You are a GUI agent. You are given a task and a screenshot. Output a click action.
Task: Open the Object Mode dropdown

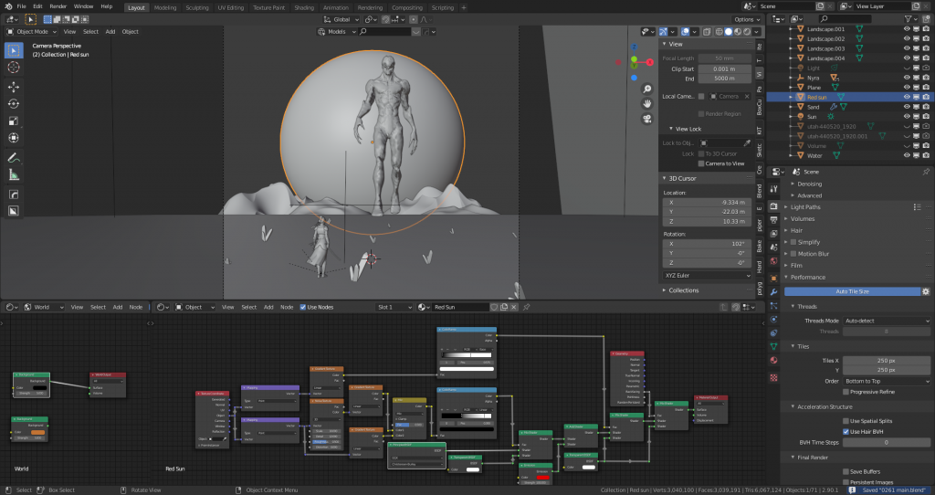click(32, 32)
